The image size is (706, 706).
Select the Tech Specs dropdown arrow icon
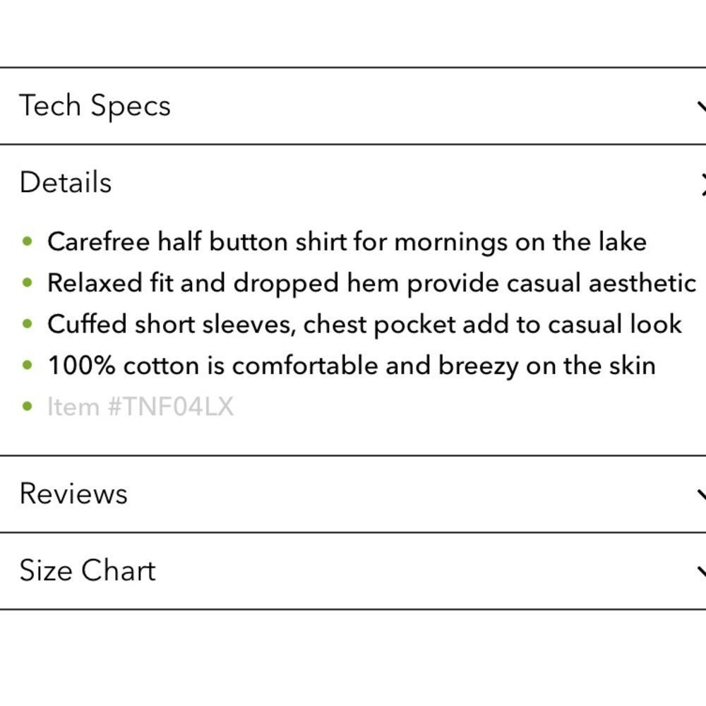point(702,105)
